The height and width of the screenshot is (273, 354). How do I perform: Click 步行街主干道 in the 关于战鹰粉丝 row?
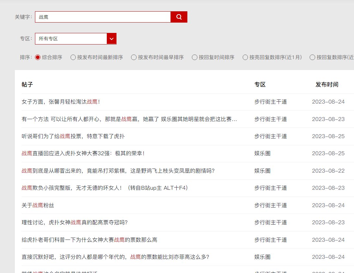coord(271,205)
